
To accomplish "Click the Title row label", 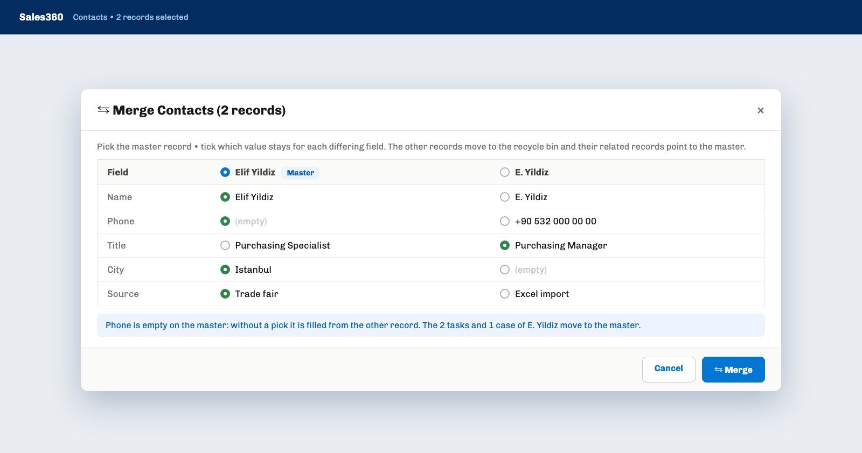I will tap(116, 245).
